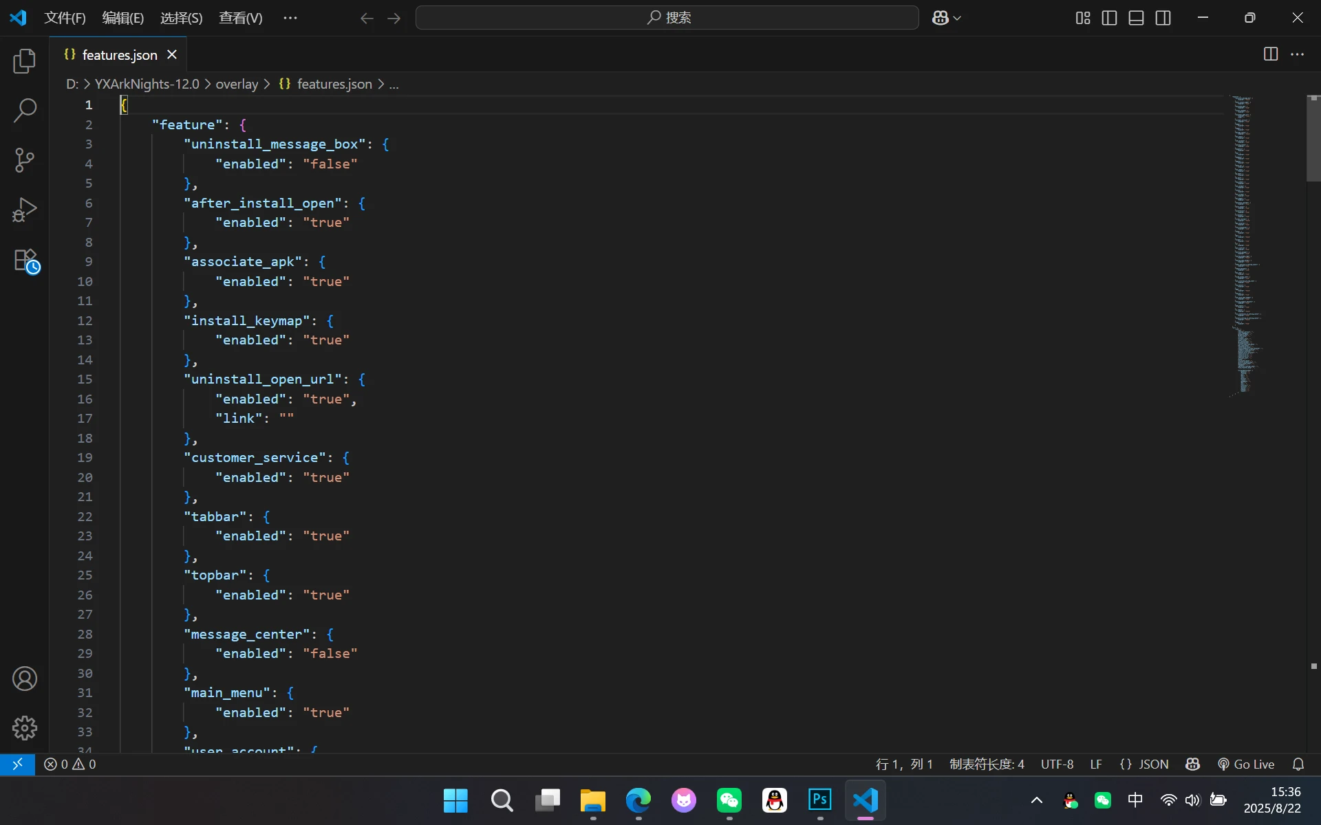This screenshot has height=825, width=1321.
Task: Open the Run and Debug panel
Action: coord(25,209)
